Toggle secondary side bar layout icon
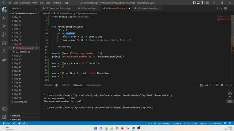This screenshot has height=131, width=234. point(202,3)
